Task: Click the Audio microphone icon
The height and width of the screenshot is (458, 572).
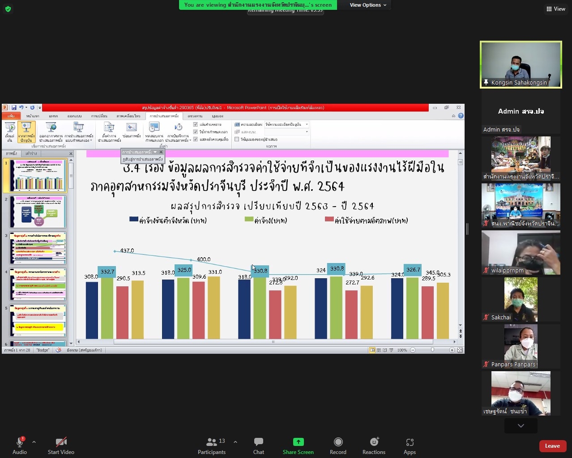Action: (20, 442)
